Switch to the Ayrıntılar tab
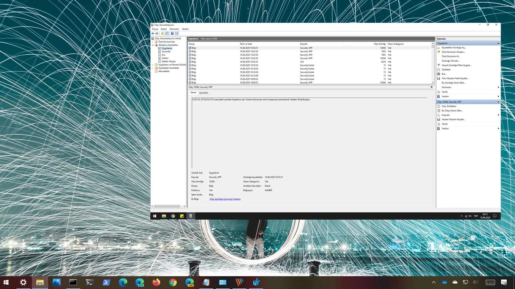Image resolution: width=515 pixels, height=289 pixels. coord(203,93)
